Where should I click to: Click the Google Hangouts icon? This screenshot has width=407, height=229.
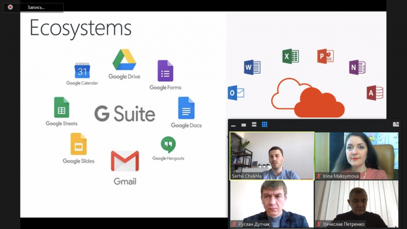(168, 144)
